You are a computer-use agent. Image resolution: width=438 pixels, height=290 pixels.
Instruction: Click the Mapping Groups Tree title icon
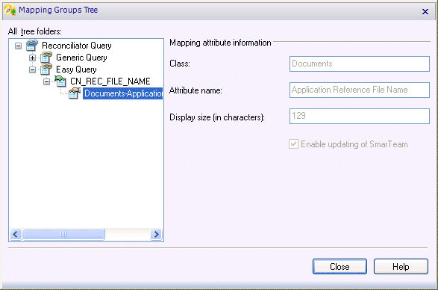pos(10,10)
